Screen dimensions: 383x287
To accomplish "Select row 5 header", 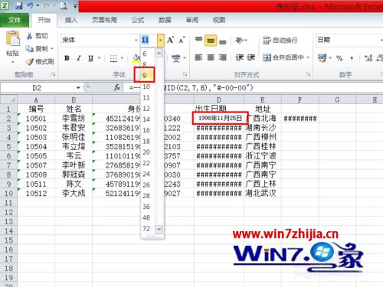I will [x=8, y=147].
